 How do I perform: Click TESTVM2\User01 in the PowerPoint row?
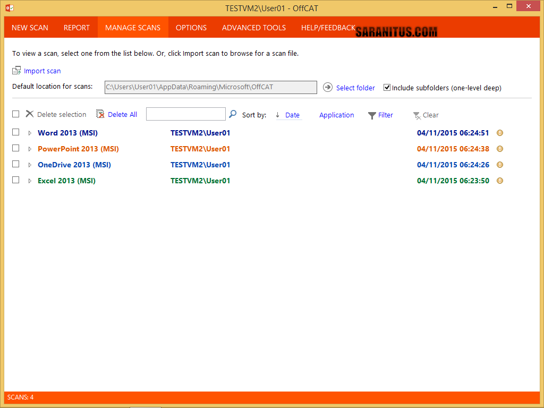pos(200,149)
